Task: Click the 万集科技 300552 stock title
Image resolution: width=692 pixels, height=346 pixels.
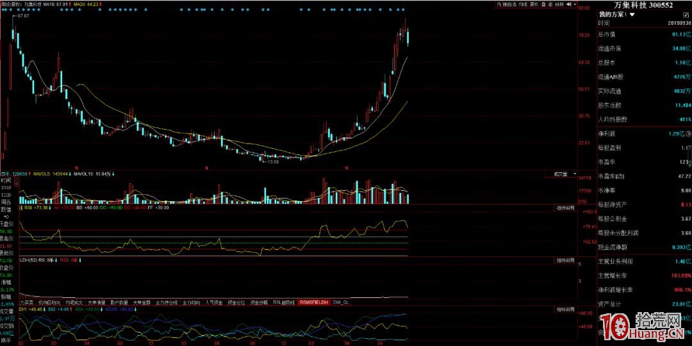Action: (645, 5)
